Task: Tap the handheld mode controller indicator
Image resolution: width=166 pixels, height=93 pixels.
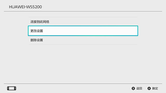Action: [x=12, y=88]
